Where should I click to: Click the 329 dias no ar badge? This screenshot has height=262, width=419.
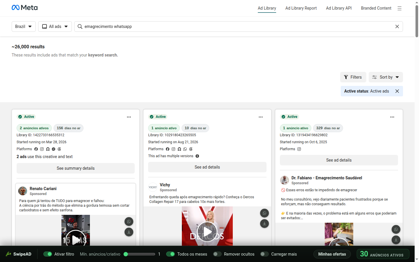coord(328,128)
